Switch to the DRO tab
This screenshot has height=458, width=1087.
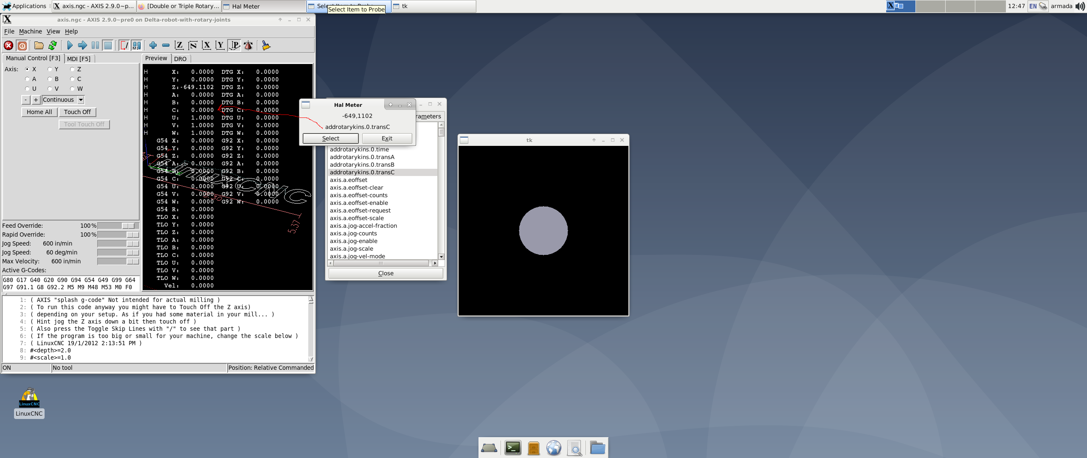click(x=180, y=59)
